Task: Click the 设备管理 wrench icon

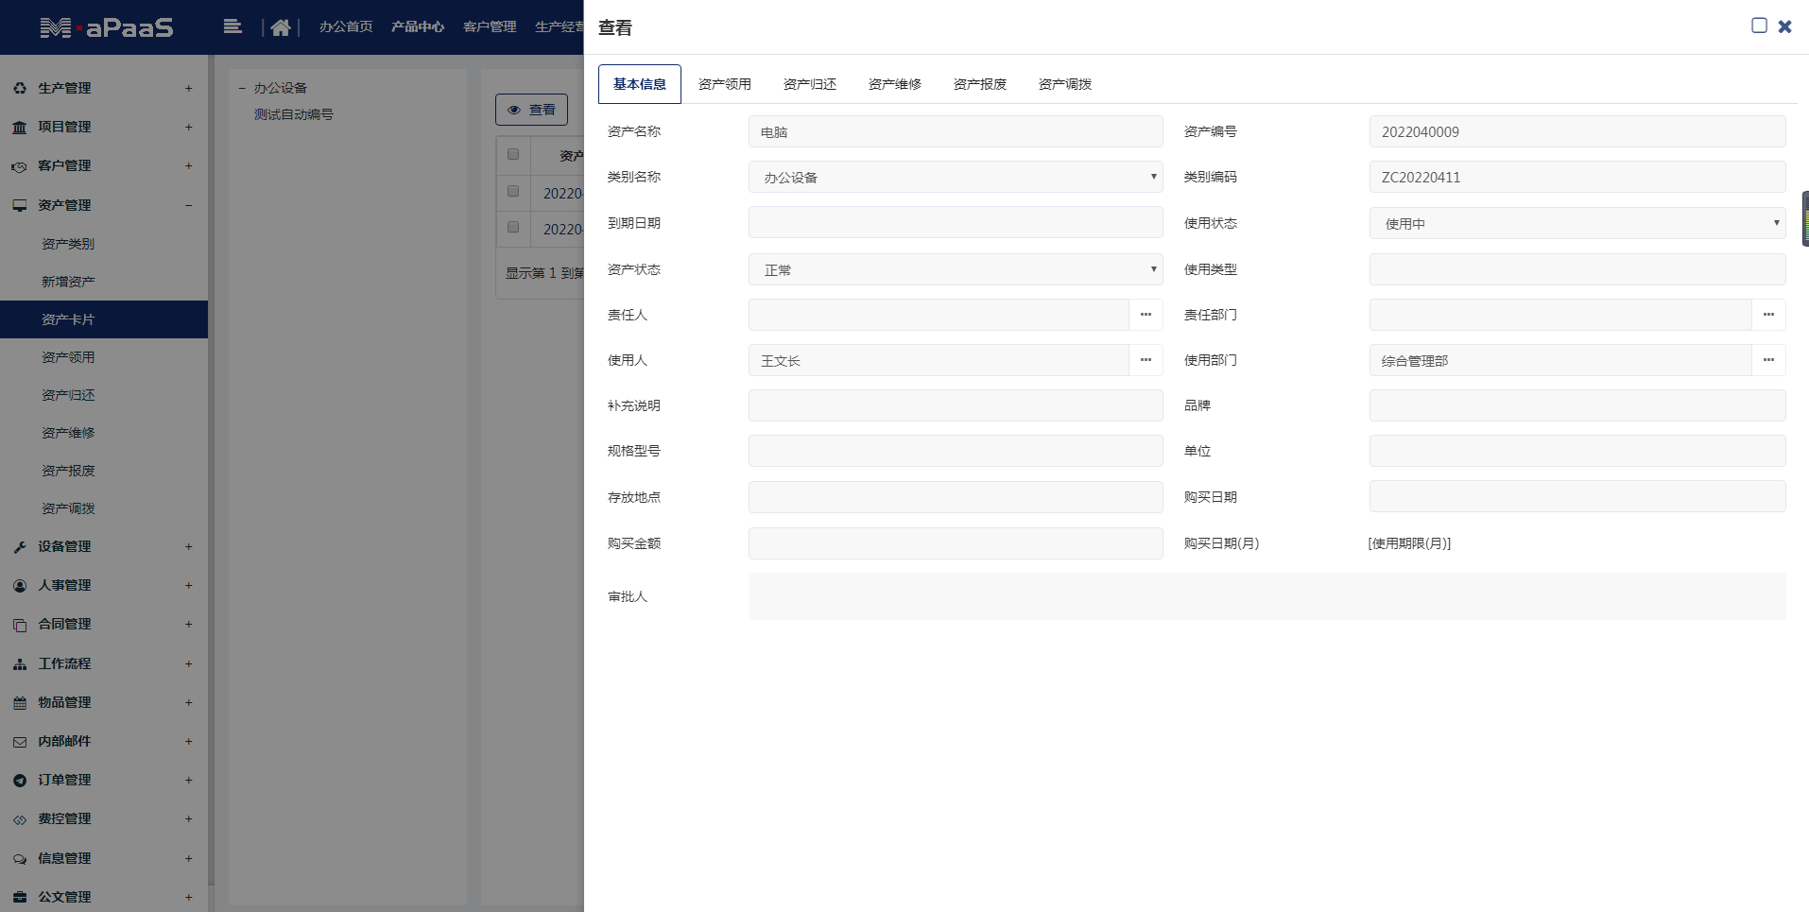Action: click(20, 547)
